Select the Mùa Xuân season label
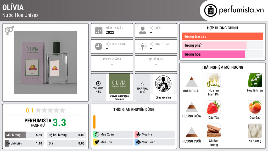The image size is (268, 151). coord(107,134)
